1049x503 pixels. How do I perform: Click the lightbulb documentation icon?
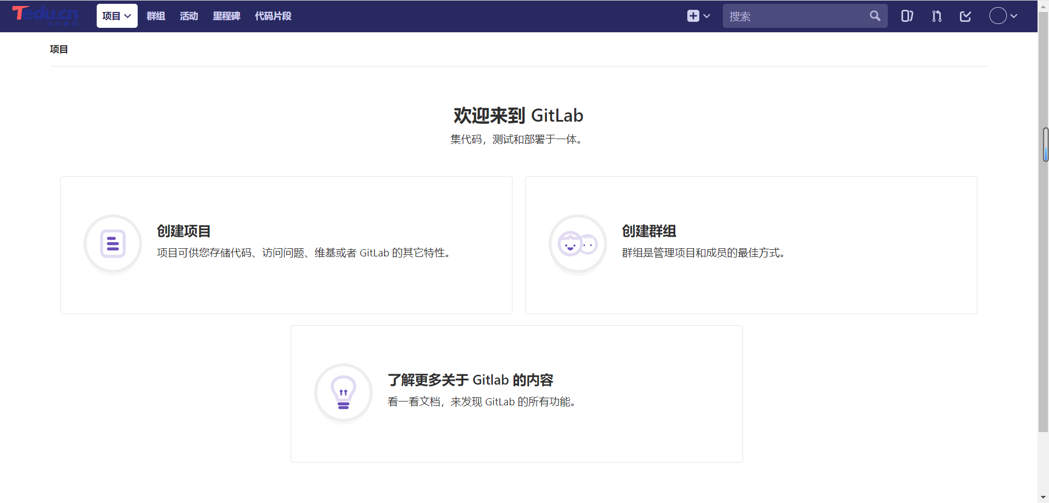click(344, 393)
